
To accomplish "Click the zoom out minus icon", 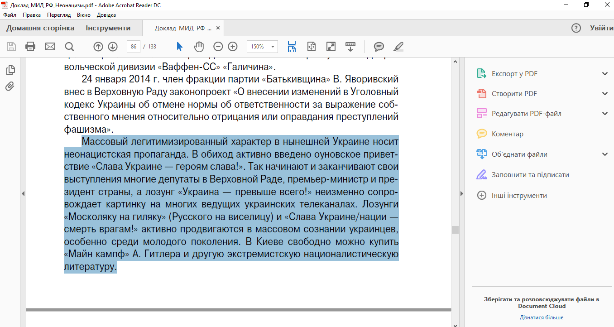I will coord(218,47).
